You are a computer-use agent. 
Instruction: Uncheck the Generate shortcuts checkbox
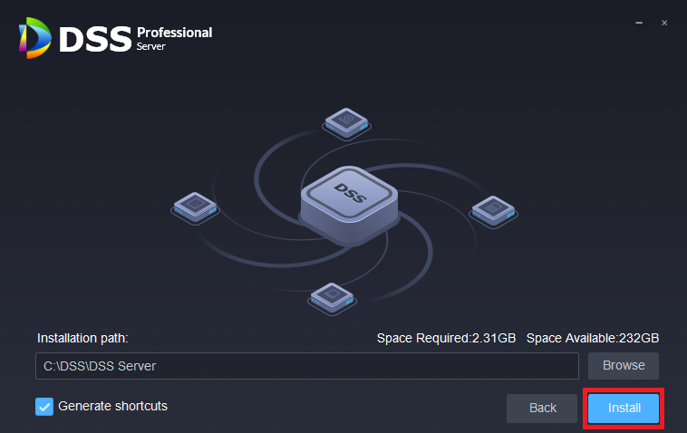pyautogui.click(x=44, y=407)
